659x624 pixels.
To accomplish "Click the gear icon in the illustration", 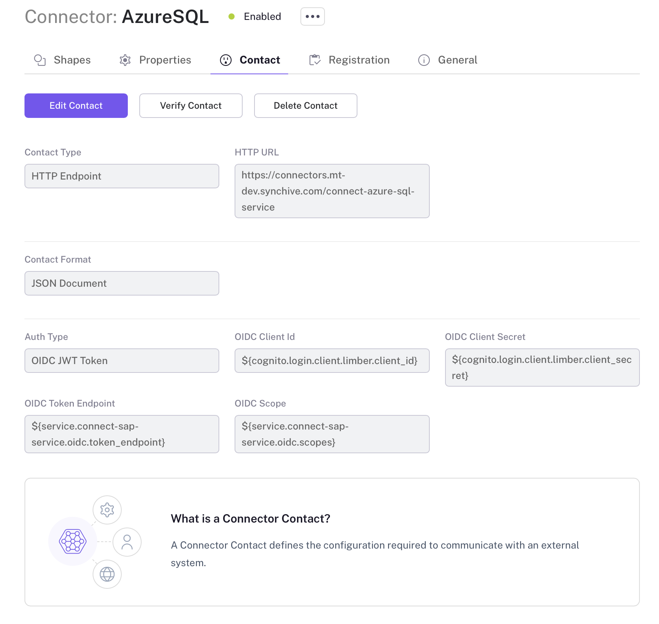I will [x=107, y=510].
